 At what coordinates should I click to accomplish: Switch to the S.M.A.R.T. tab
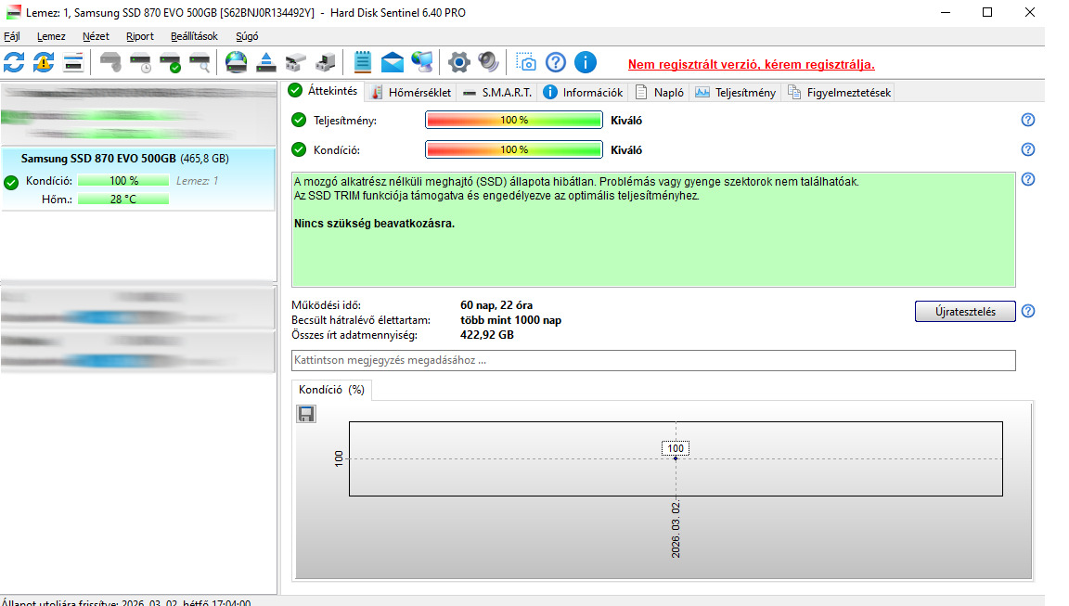pyautogui.click(x=497, y=93)
